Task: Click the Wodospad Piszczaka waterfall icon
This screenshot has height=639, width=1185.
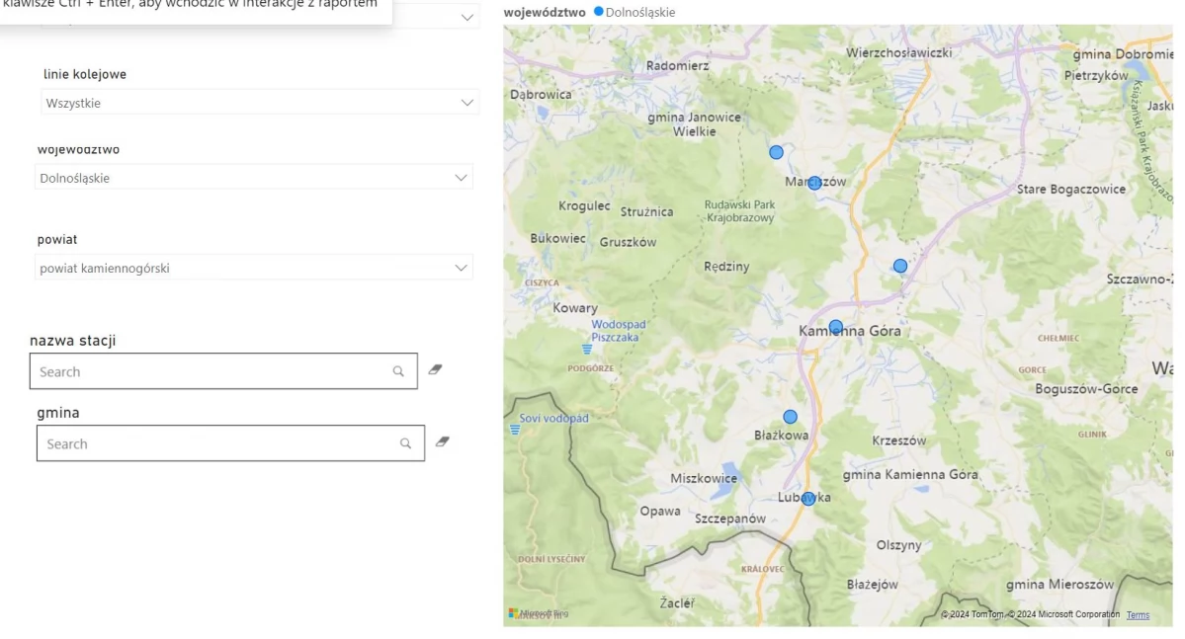Action: pos(587,349)
